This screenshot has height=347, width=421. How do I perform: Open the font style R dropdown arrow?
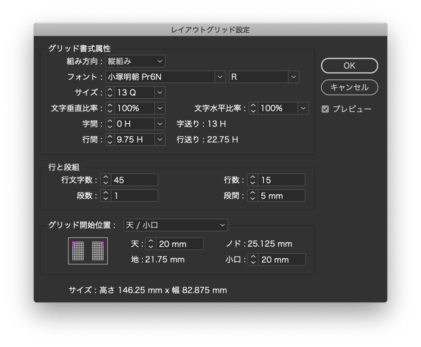click(293, 77)
